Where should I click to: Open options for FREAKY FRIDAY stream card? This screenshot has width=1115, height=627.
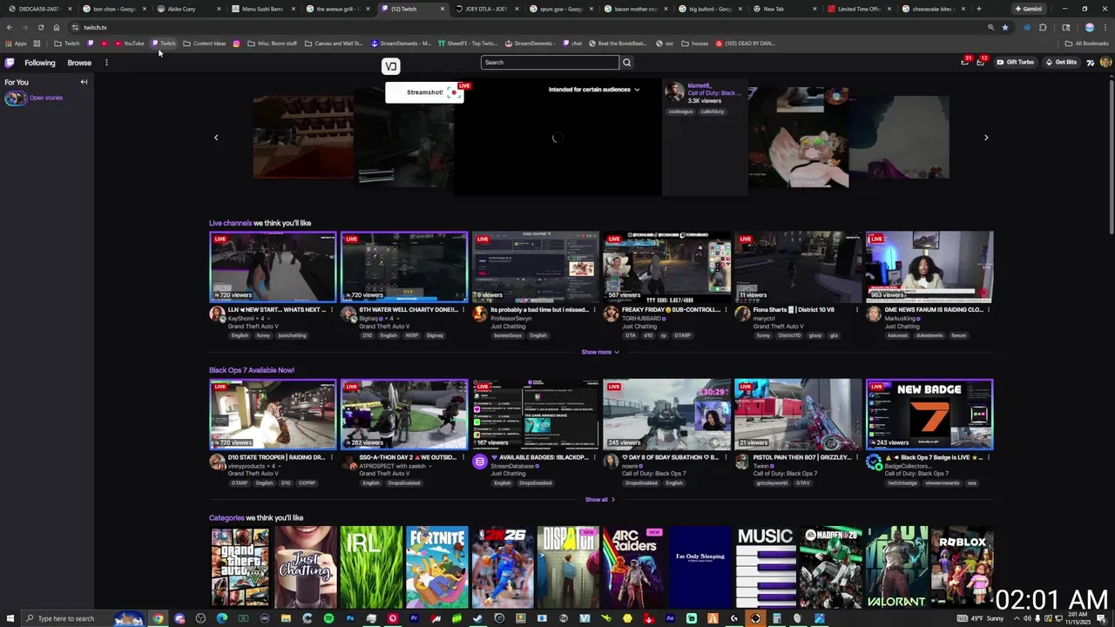click(726, 310)
